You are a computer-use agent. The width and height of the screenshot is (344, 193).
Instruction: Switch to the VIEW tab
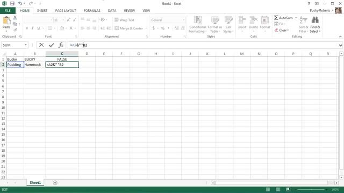[146, 11]
